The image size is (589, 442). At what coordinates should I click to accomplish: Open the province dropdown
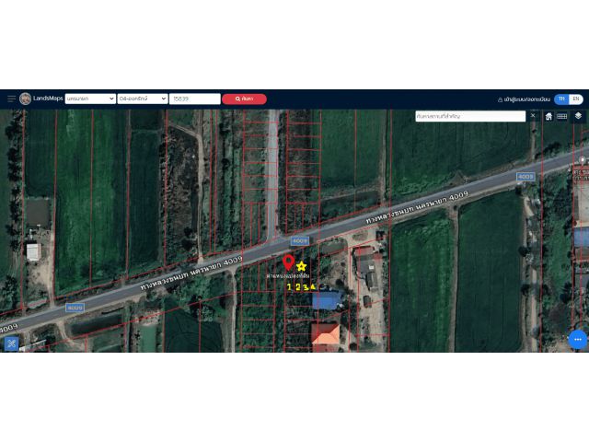click(x=90, y=99)
